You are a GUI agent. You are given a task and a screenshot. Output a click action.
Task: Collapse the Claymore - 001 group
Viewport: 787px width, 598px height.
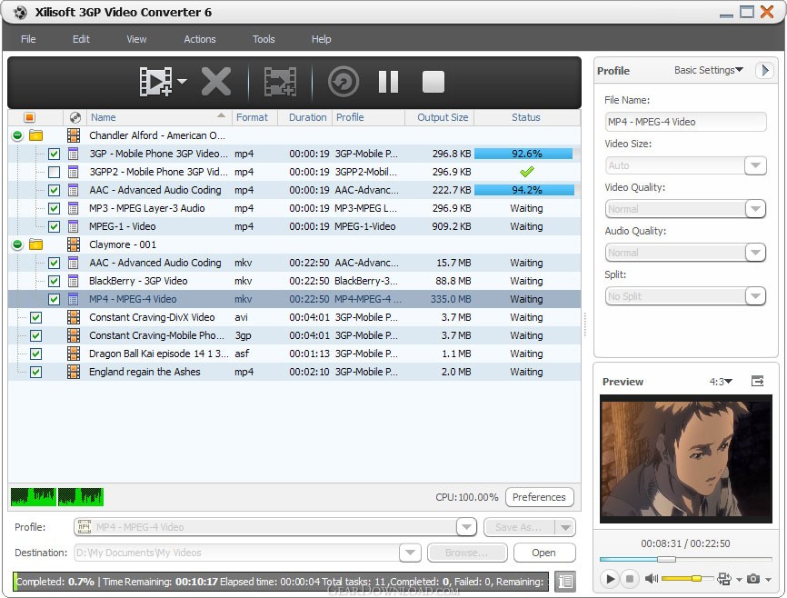click(17, 244)
